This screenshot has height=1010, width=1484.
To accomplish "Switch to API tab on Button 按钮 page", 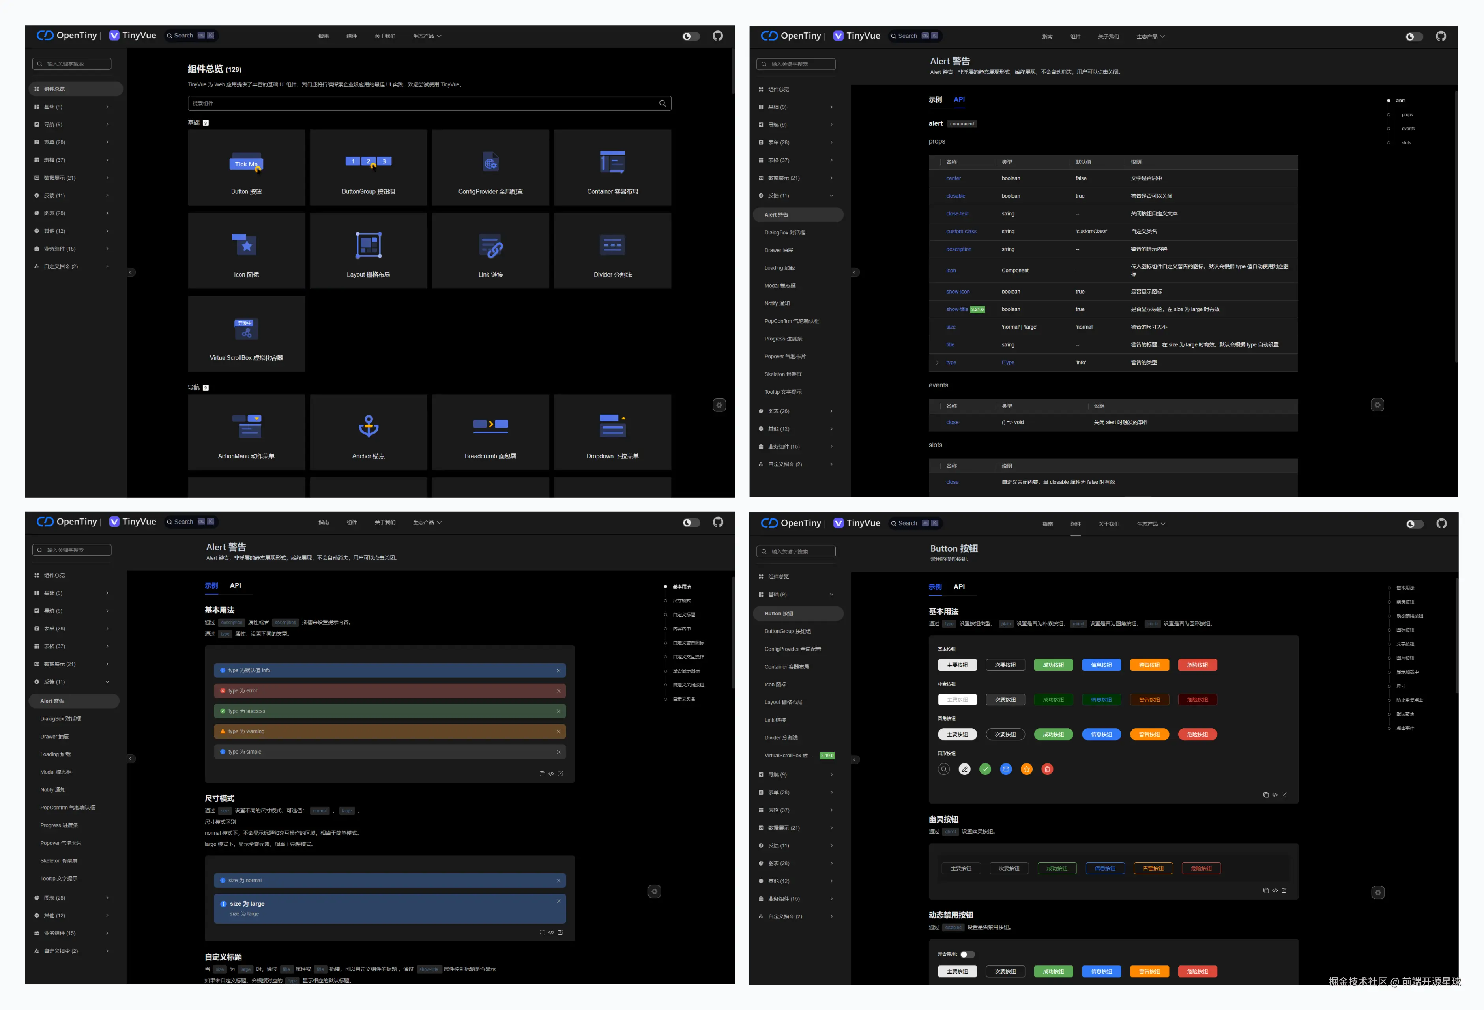I will (958, 587).
